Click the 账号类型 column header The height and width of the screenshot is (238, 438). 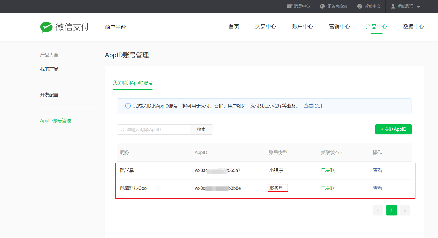click(278, 153)
